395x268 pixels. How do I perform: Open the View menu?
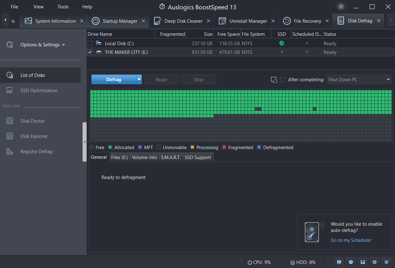[39, 7]
